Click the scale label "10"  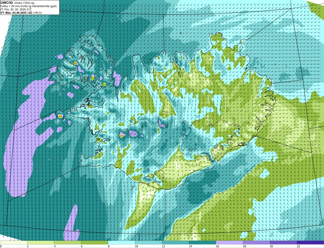pyautogui.click(x=136, y=246)
